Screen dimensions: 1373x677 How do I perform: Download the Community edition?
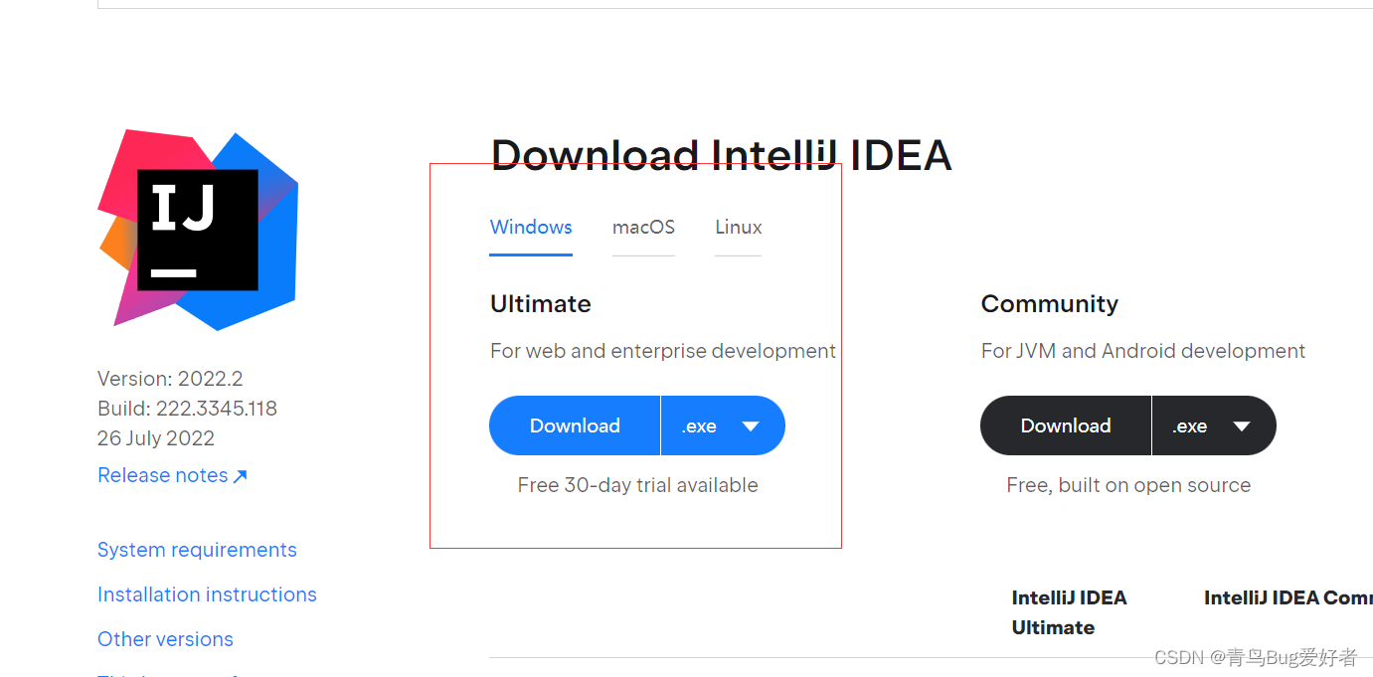tap(1066, 425)
